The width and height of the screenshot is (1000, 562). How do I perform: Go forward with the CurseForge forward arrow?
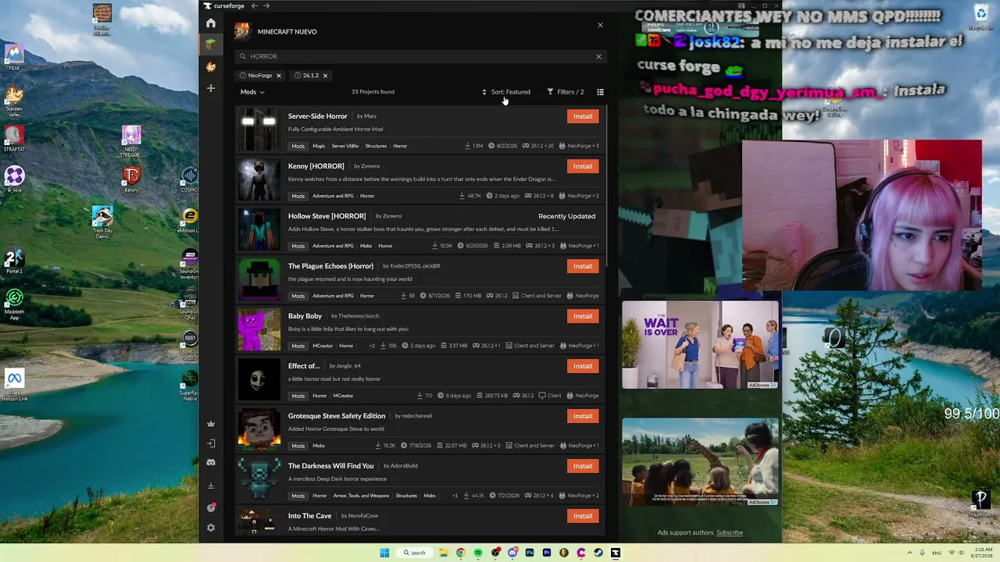(x=266, y=6)
